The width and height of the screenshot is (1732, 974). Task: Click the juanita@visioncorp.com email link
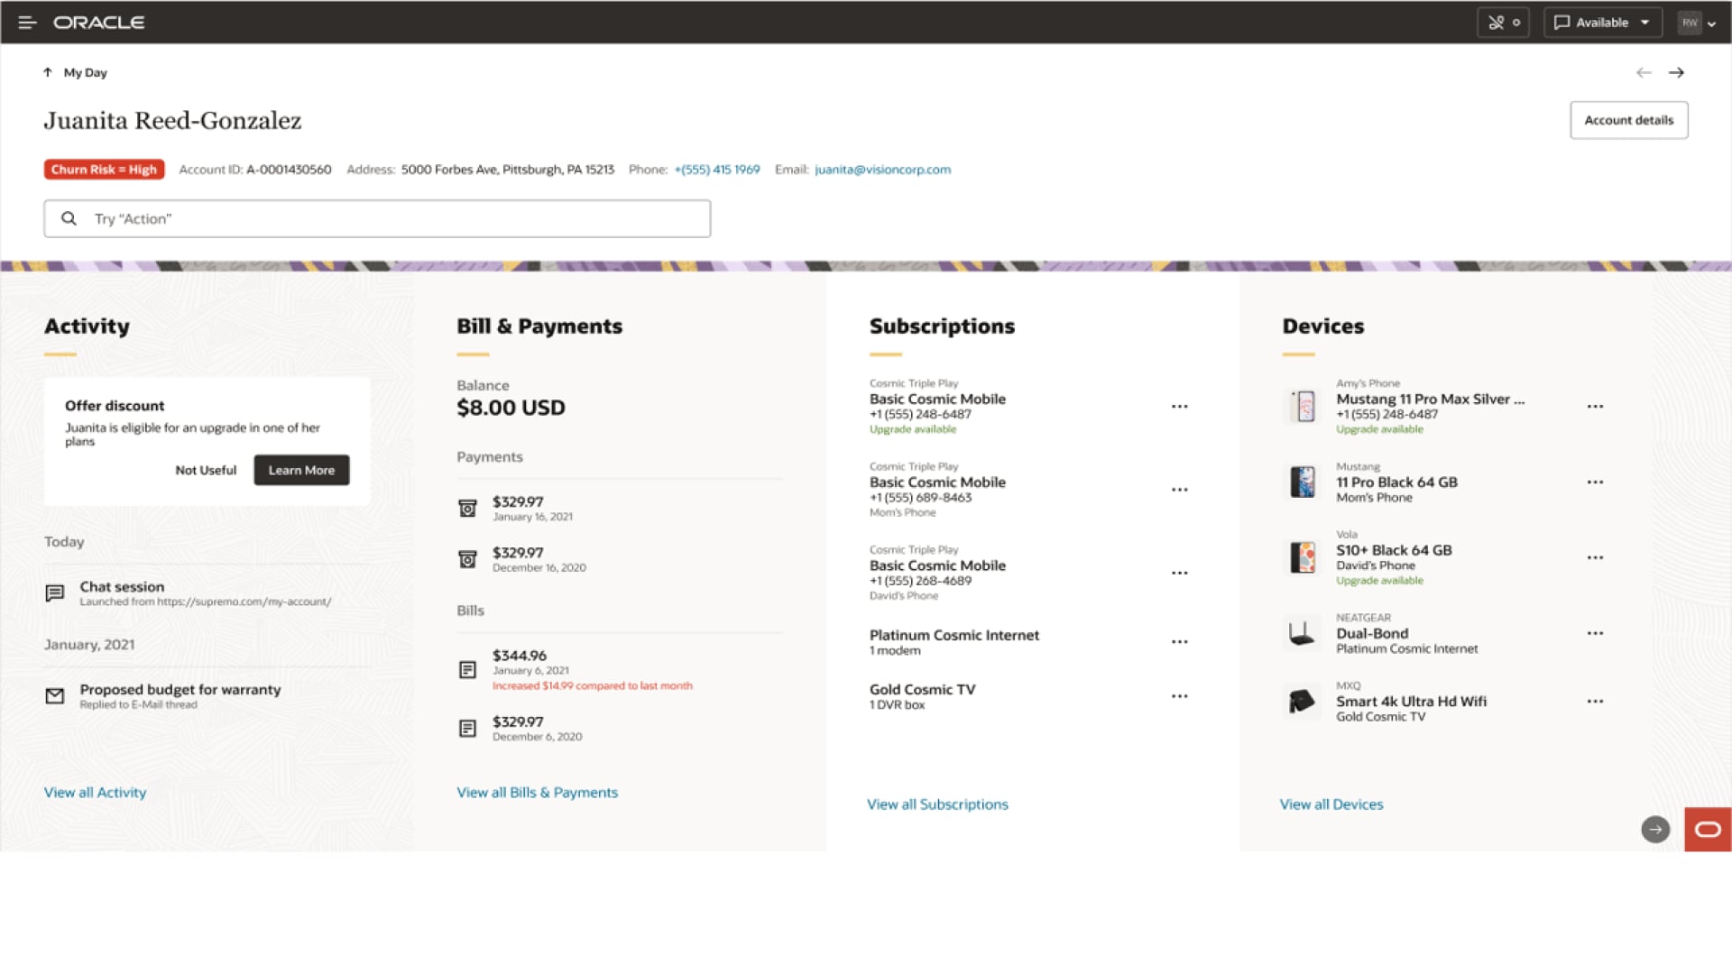pos(882,170)
